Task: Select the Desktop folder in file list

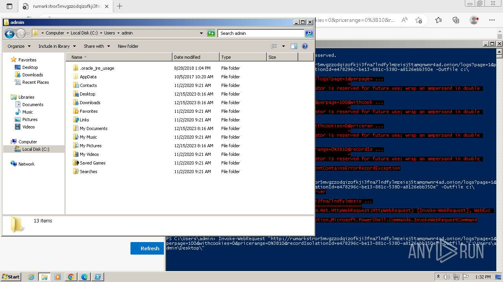Action: point(87,94)
